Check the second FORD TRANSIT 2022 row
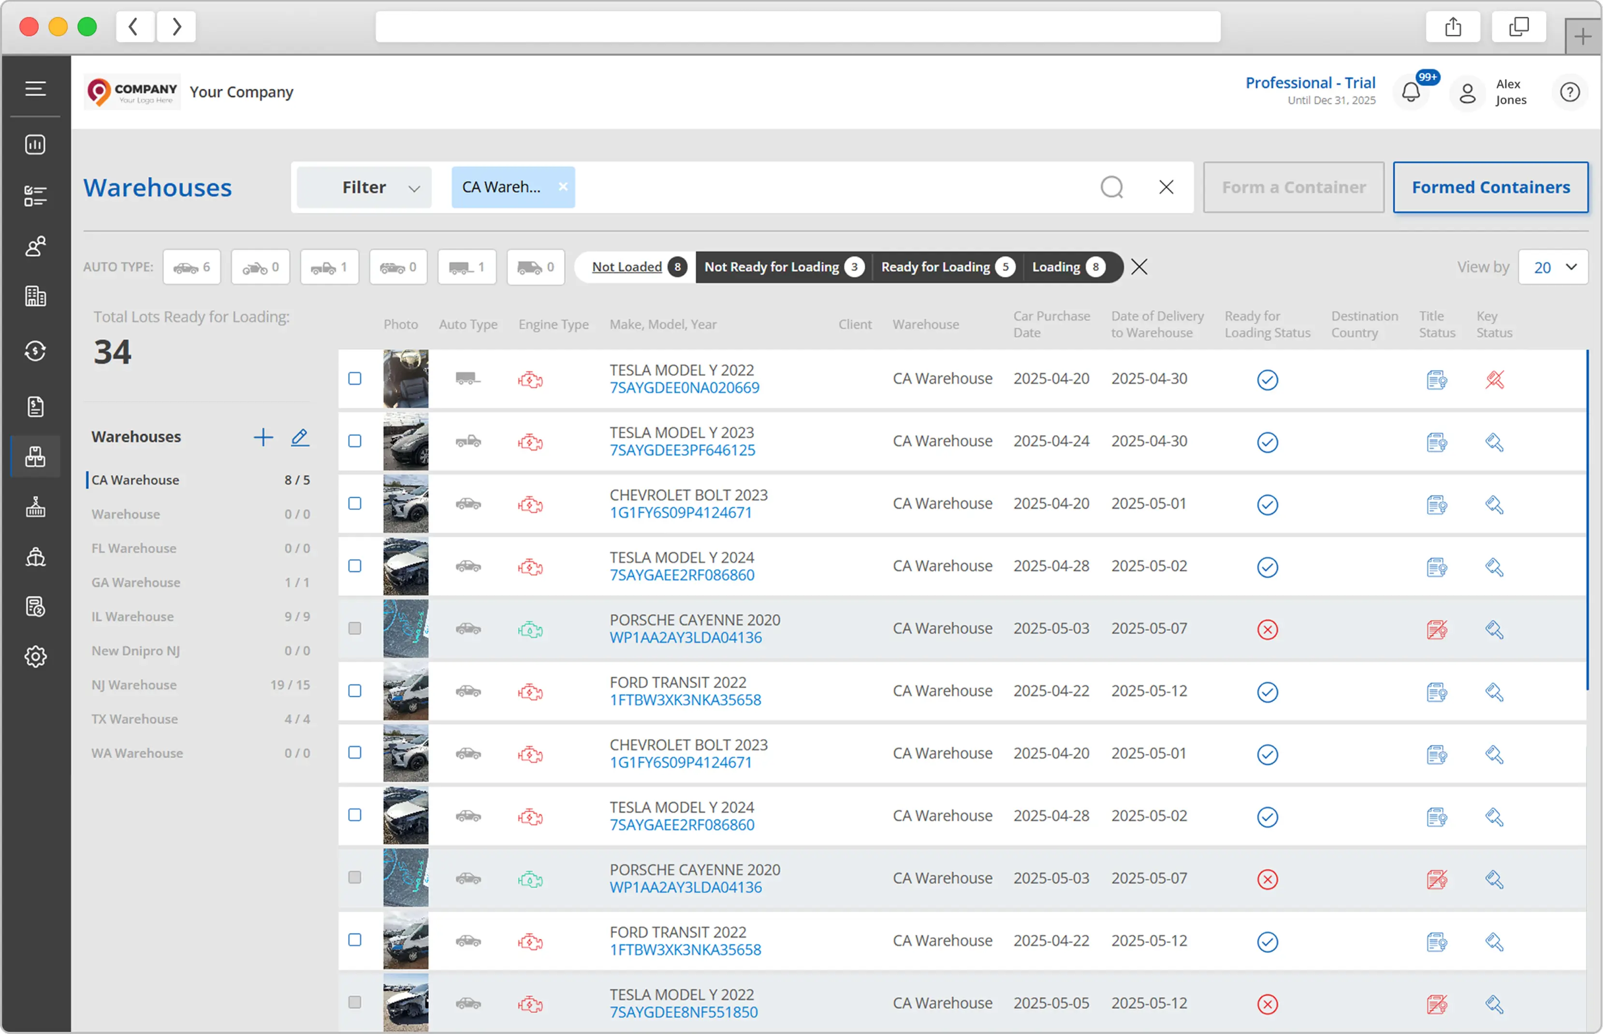 (x=355, y=940)
